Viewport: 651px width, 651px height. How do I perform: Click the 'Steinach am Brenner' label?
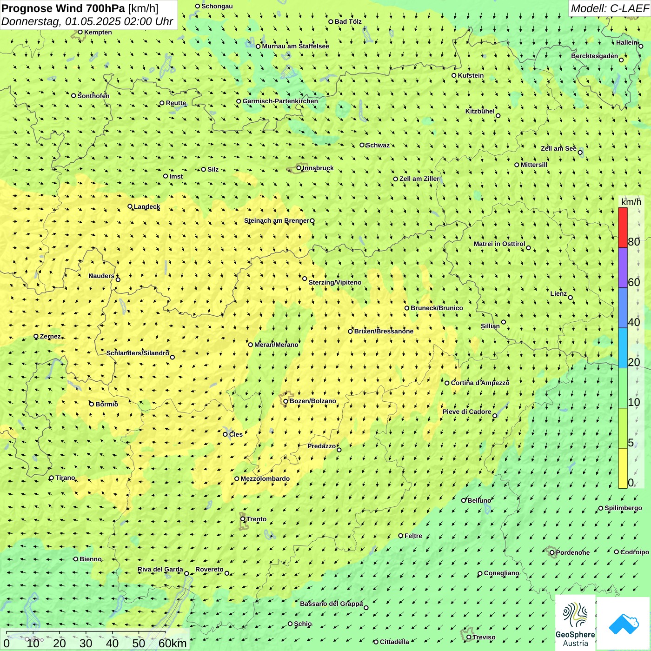click(276, 220)
